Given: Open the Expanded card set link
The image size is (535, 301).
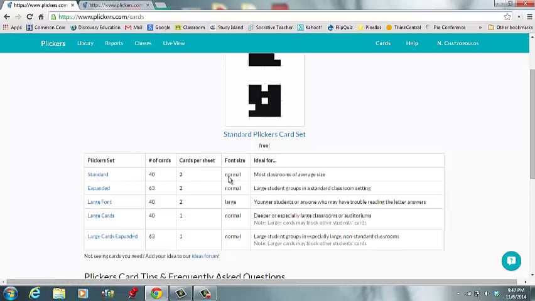Looking at the screenshot, I should pyautogui.click(x=99, y=188).
